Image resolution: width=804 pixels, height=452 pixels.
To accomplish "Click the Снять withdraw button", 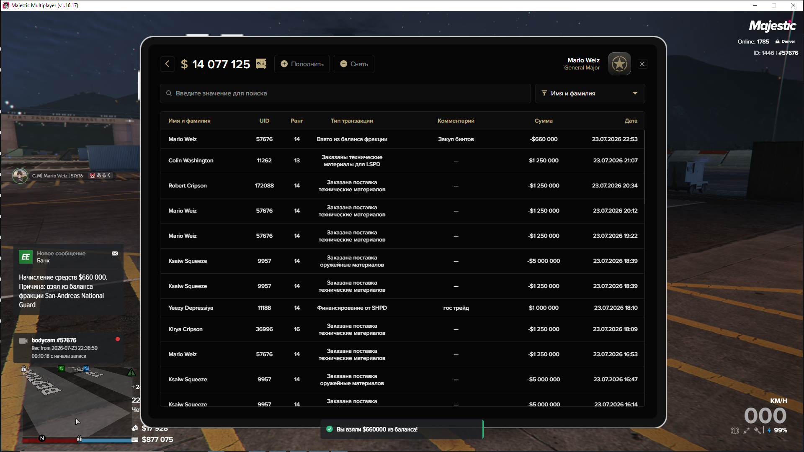I will pos(354,64).
